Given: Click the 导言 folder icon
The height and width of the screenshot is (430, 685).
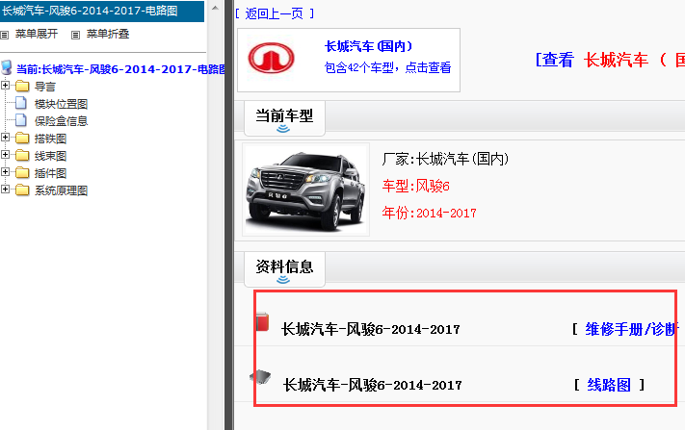Looking at the screenshot, I should point(22,87).
